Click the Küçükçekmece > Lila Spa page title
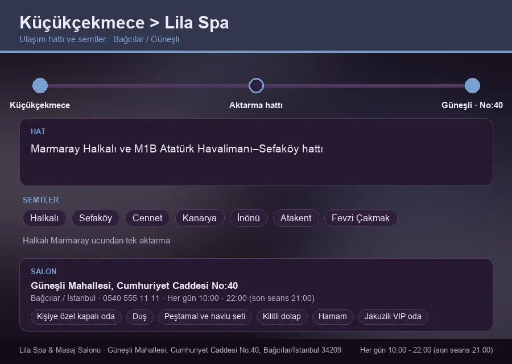 click(124, 23)
